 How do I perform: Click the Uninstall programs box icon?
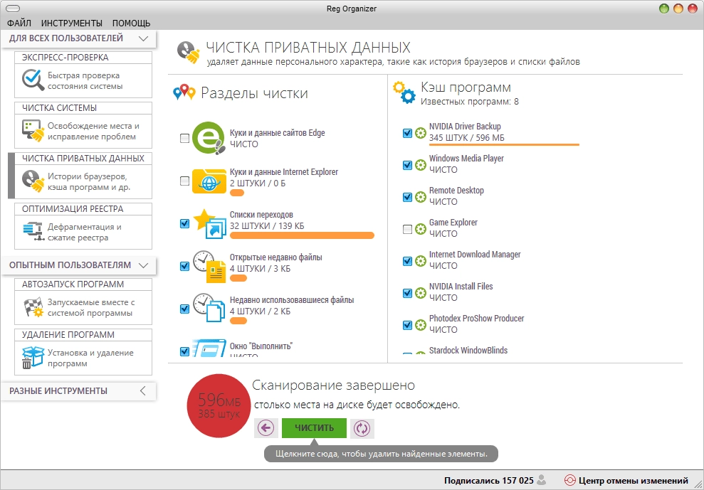pos(33,358)
